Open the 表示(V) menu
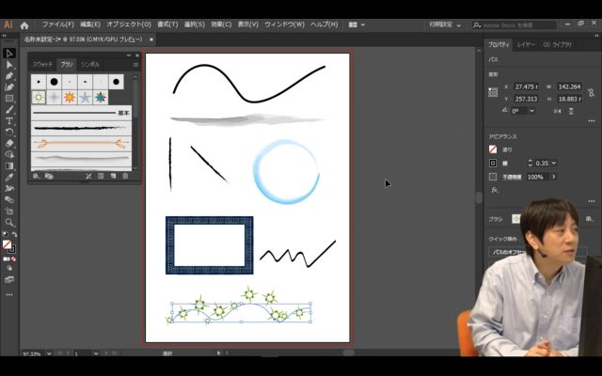 [248, 24]
